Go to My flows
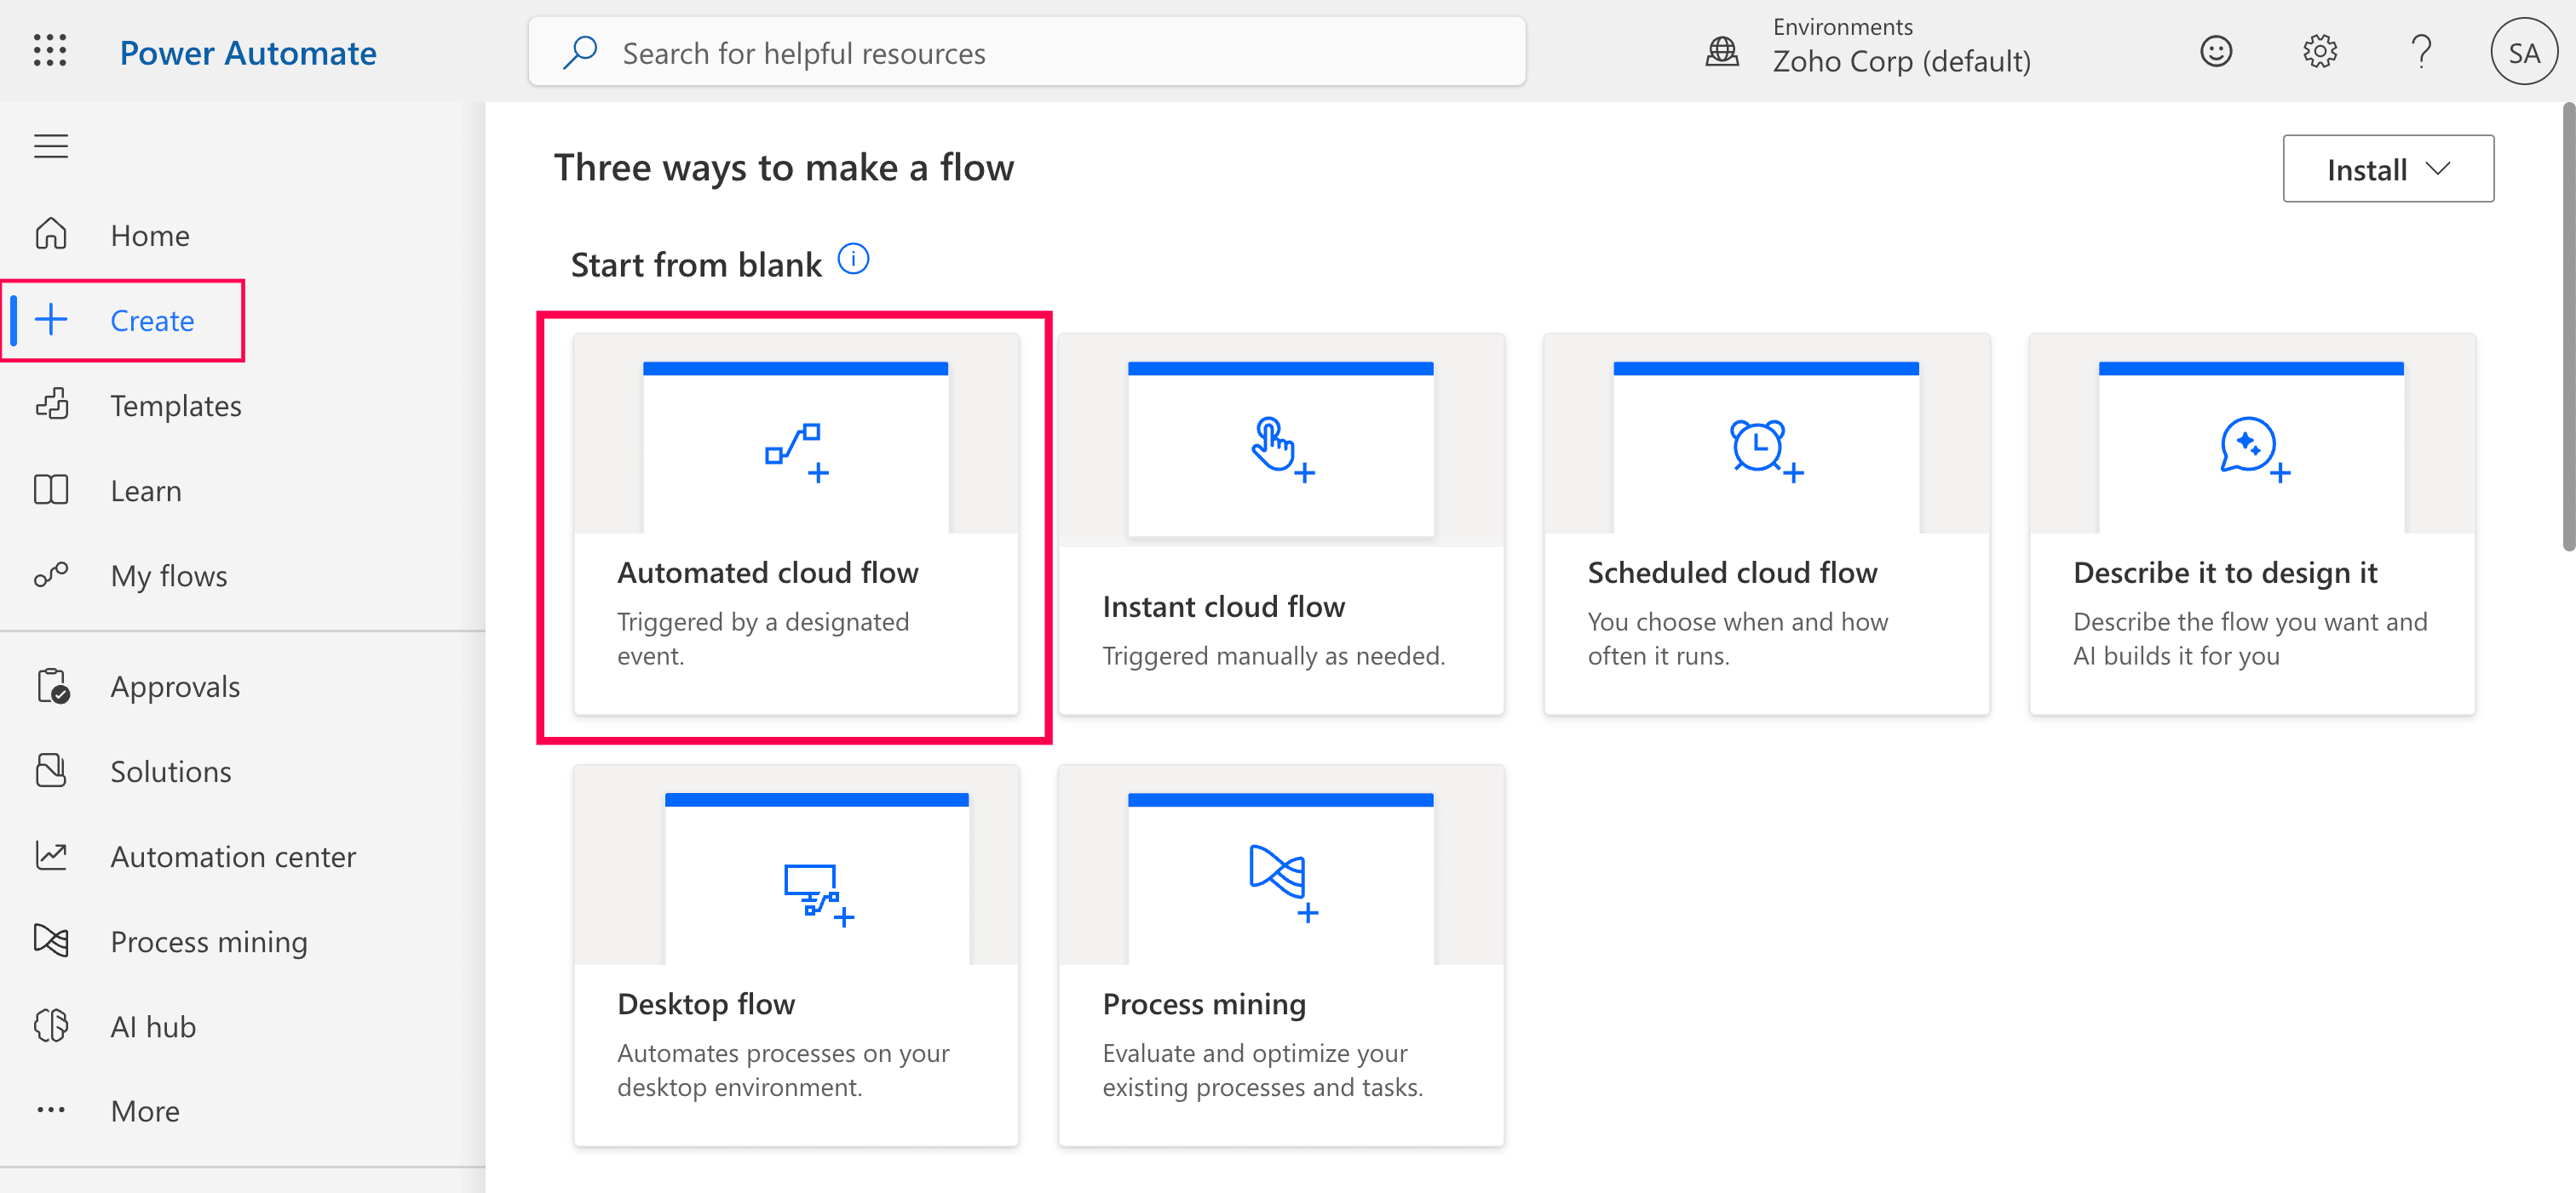This screenshot has height=1193, width=2576. [x=168, y=575]
